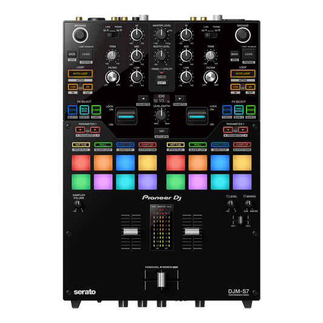
Task: Click CH1 red Parameter 1 right arrow button
Action: [95, 130]
